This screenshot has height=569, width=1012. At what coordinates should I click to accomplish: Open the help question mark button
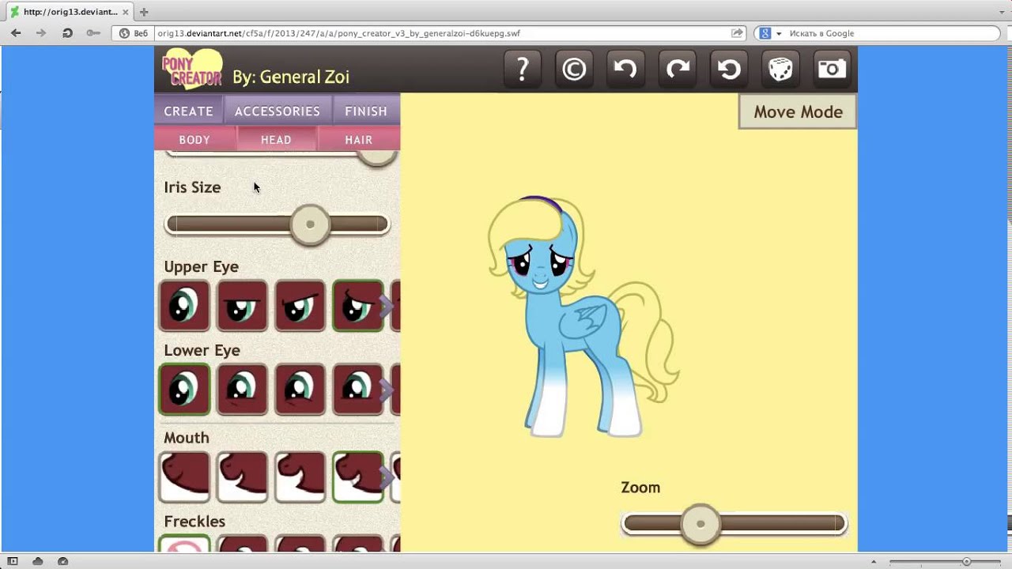pyautogui.click(x=522, y=69)
